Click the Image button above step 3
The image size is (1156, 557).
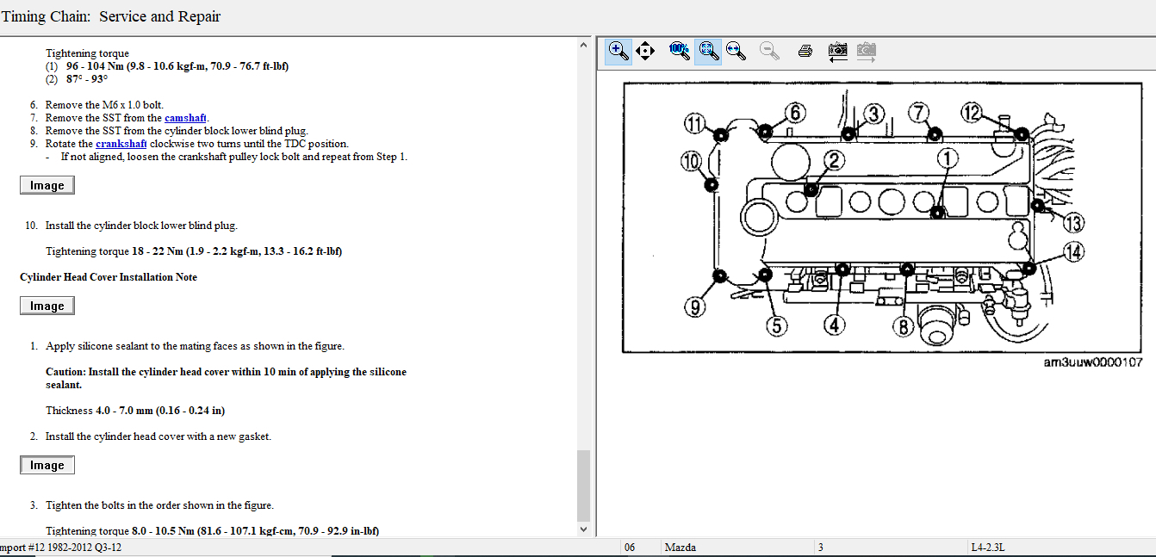[47, 465]
